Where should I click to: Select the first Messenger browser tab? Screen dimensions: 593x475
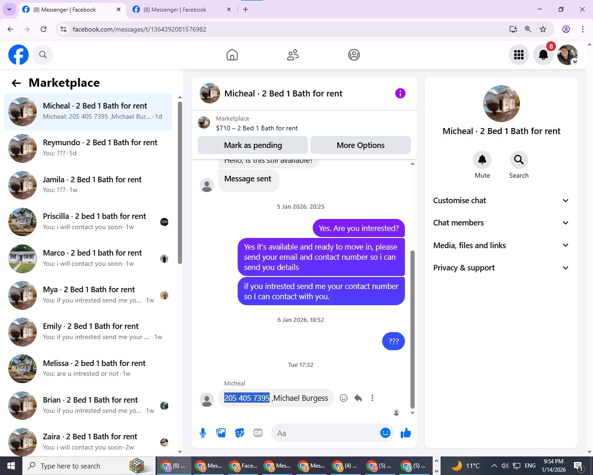coord(71,10)
